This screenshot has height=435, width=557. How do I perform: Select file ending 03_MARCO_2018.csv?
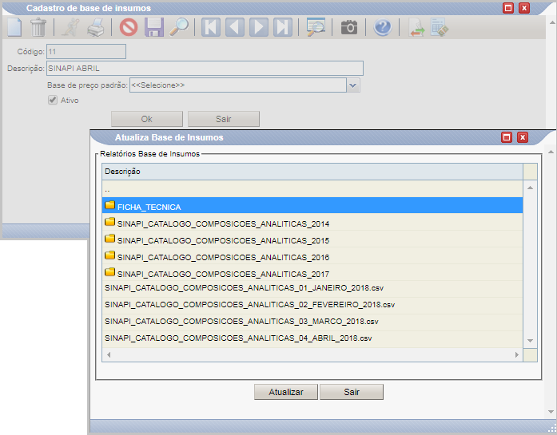point(312,322)
